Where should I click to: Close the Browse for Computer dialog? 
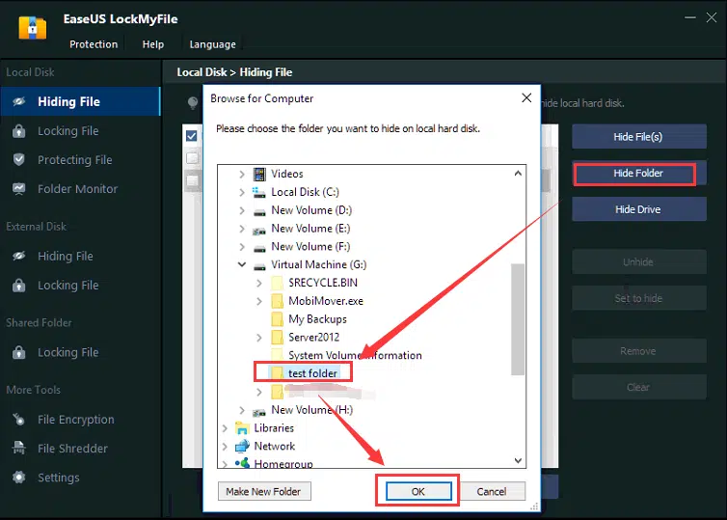(x=526, y=97)
